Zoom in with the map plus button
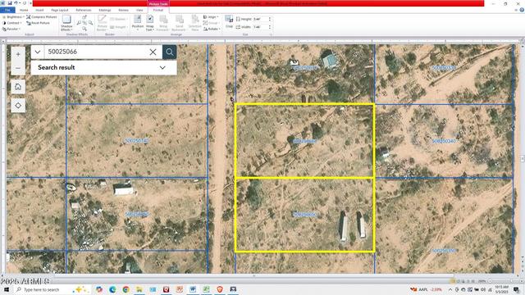The height and width of the screenshot is (295, 525). 18,54
